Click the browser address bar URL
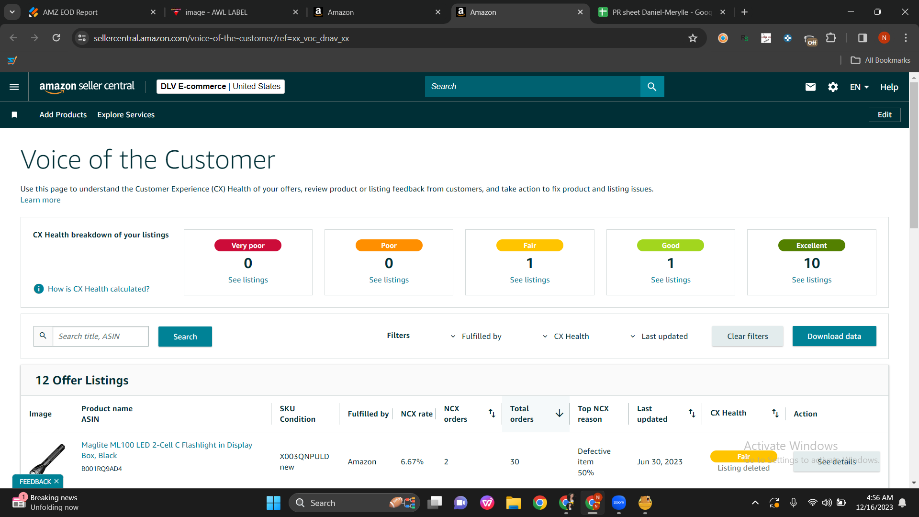 tap(221, 38)
